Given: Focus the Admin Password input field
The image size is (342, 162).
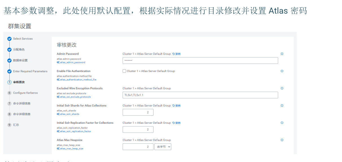Looking at the screenshot, I should tap(200, 61).
